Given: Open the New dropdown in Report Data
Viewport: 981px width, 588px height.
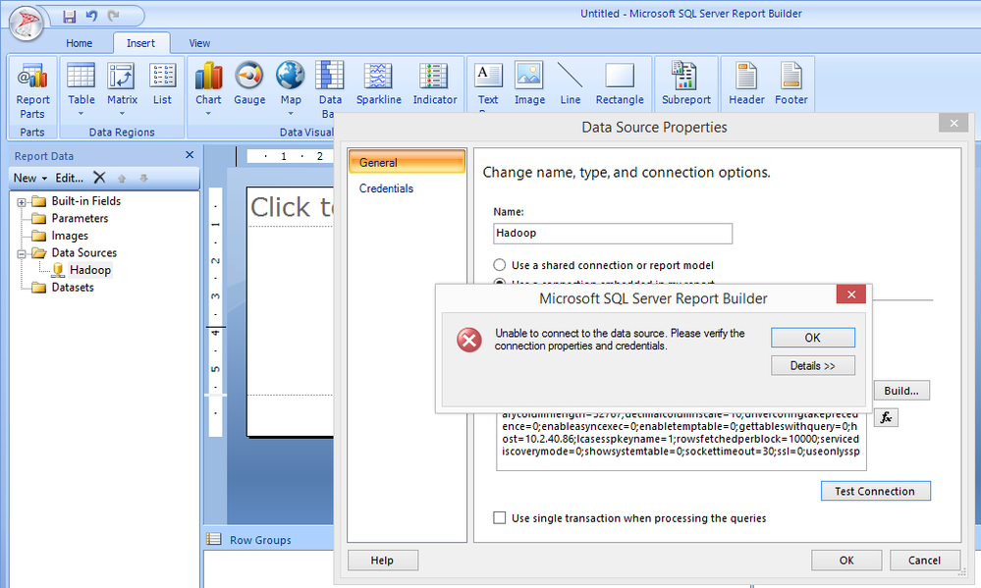Looking at the screenshot, I should (30, 178).
